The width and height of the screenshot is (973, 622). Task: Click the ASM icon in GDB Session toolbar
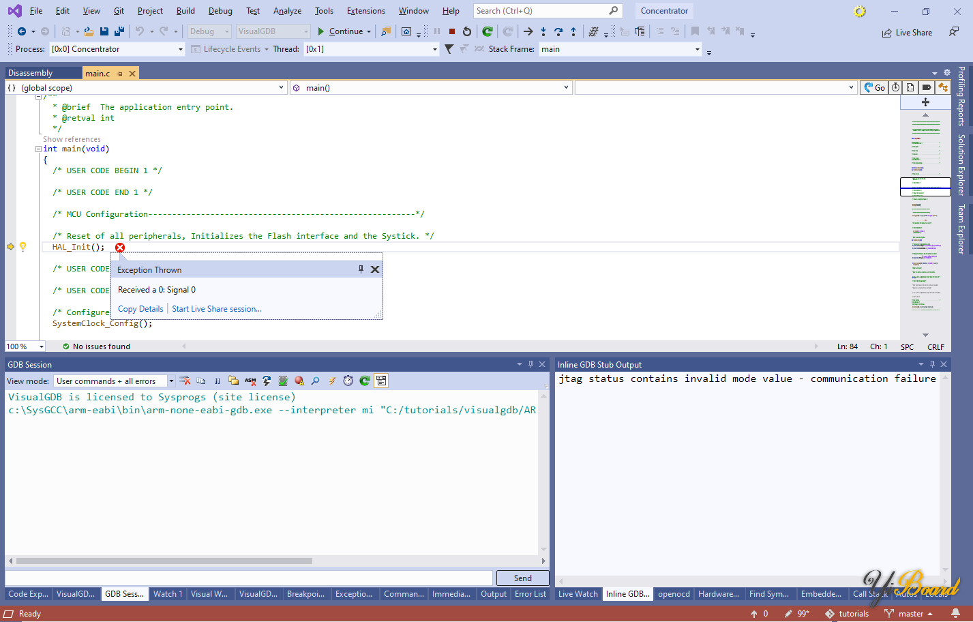(250, 381)
